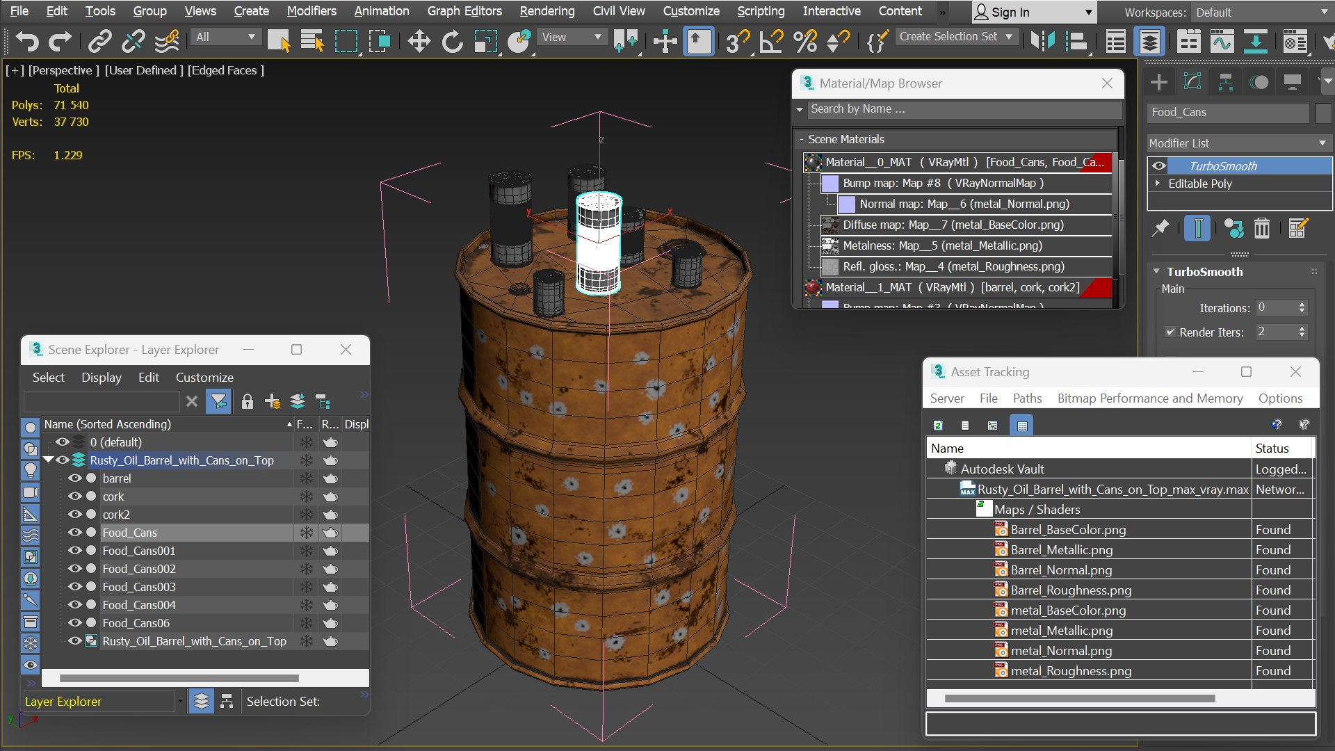Click the Sign In button

[1034, 12]
